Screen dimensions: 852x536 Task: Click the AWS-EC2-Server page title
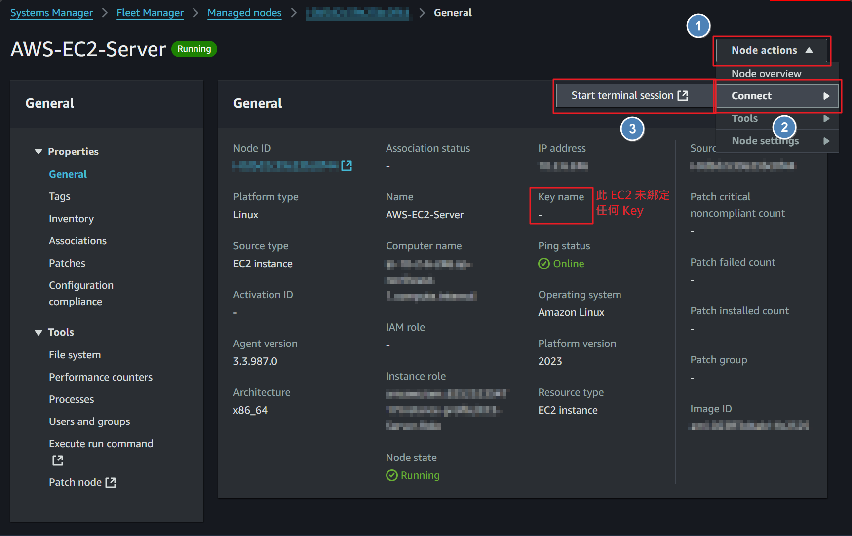pyautogui.click(x=88, y=49)
